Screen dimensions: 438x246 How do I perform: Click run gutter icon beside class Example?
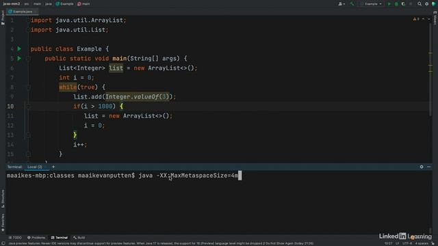19,49
